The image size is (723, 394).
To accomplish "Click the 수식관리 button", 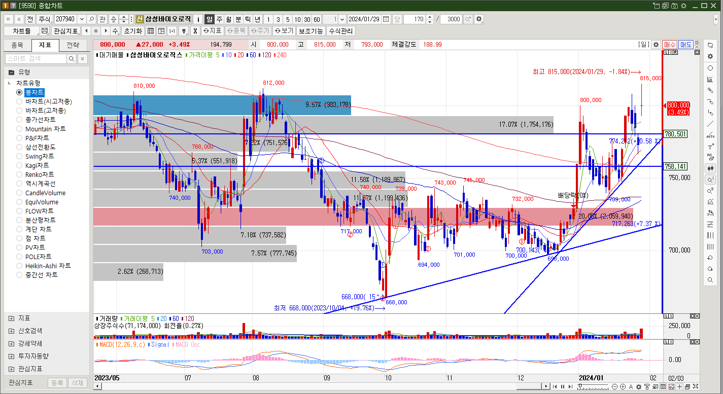I will pos(340,31).
